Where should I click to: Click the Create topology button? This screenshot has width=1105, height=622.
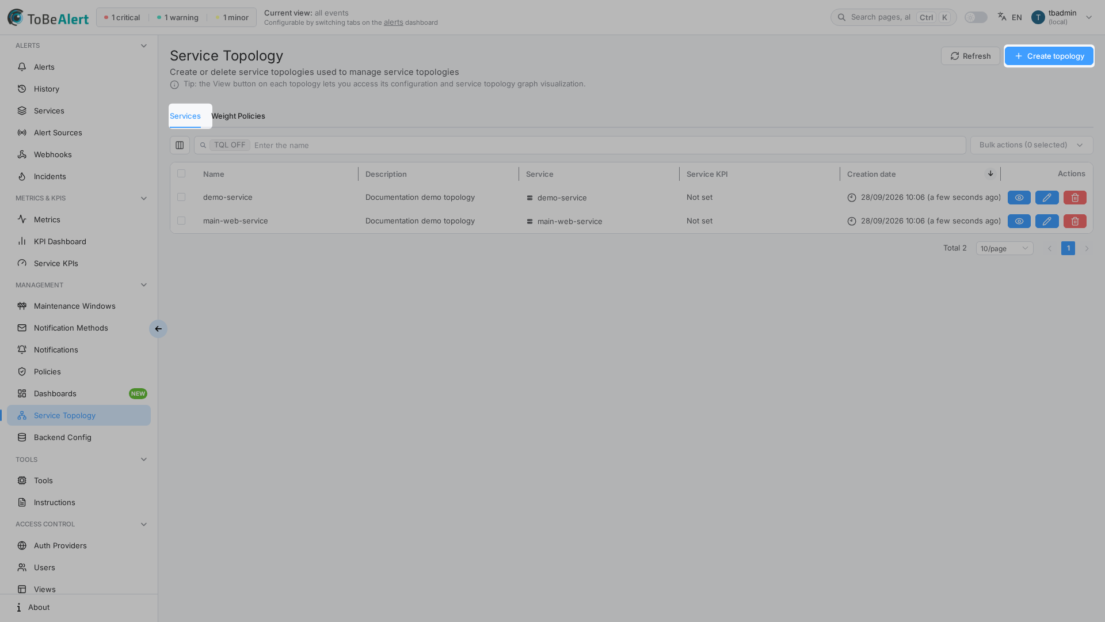pyautogui.click(x=1049, y=56)
